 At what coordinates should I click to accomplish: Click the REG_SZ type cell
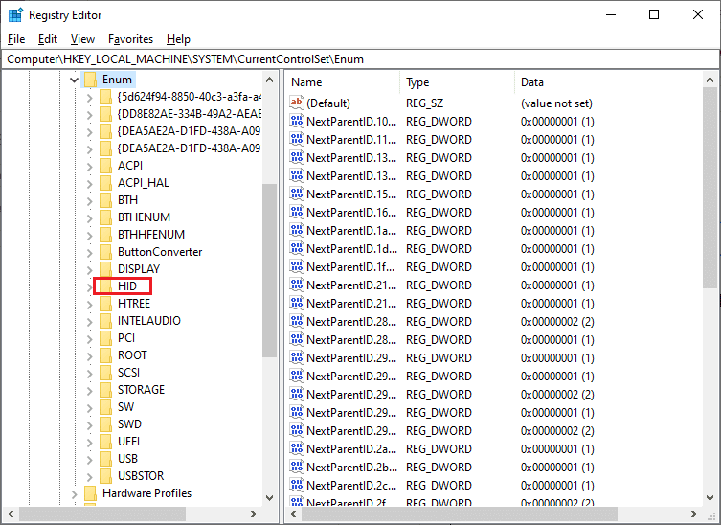tap(424, 103)
